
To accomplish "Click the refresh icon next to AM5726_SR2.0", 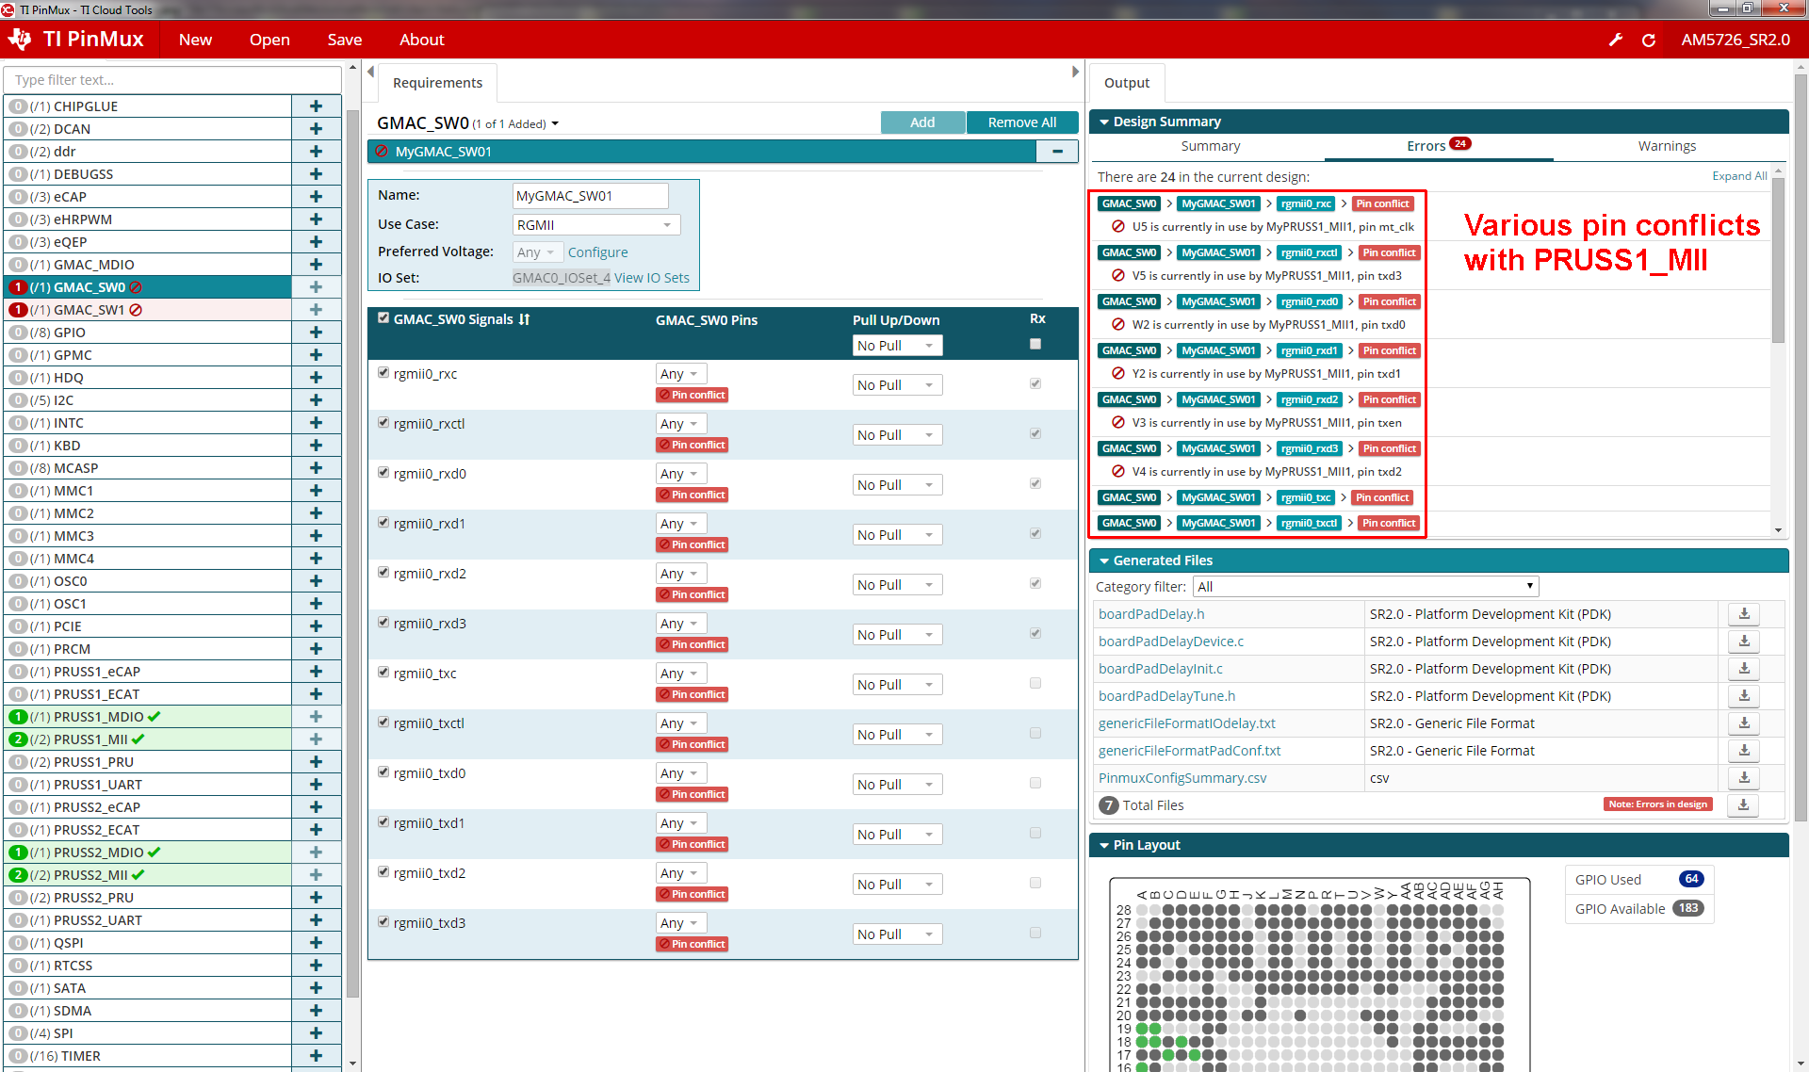I will [x=1649, y=40].
